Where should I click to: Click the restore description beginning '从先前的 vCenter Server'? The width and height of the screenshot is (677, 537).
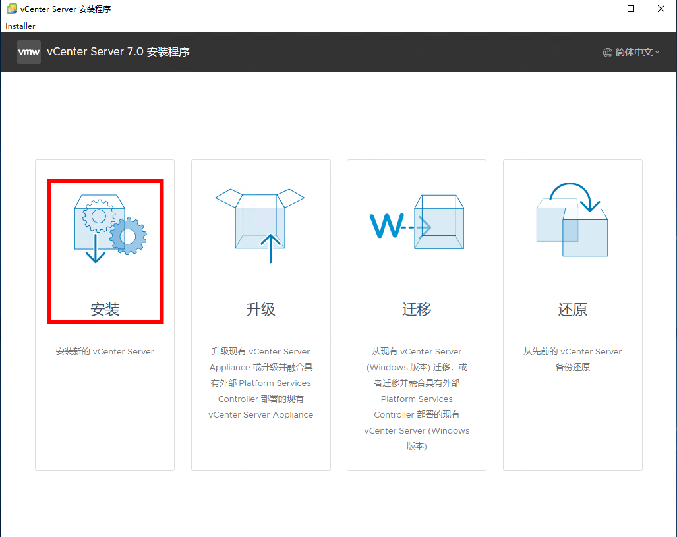coord(572,359)
